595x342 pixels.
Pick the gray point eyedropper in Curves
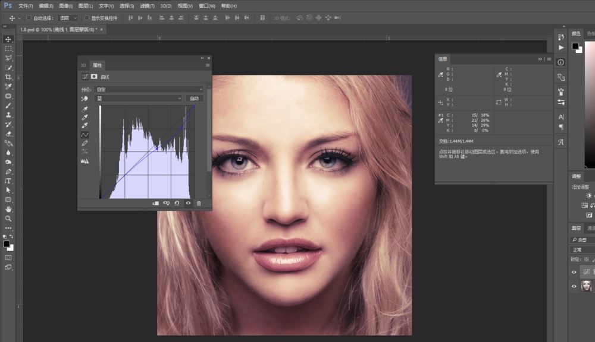coord(84,117)
